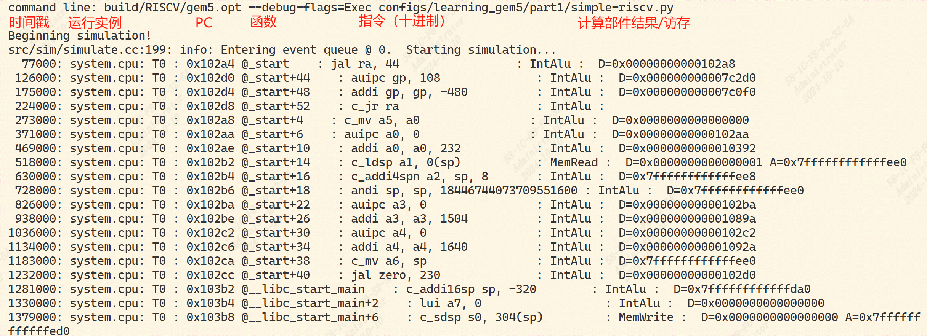Click result 'D=0x0000000000010392'
Viewport: 927px width, 336px height.
click(687, 148)
